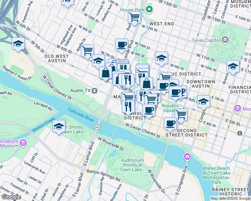The image size is (251, 201).
Task: Click the 'Republic Square' park label
Action: click(x=170, y=108)
